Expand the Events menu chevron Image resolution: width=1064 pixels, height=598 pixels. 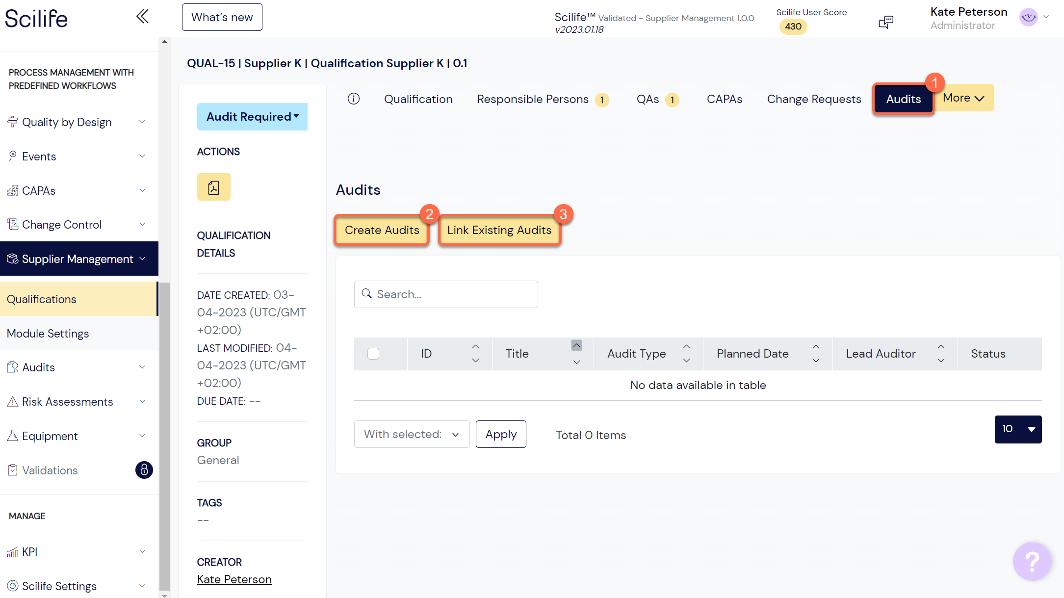click(x=142, y=156)
